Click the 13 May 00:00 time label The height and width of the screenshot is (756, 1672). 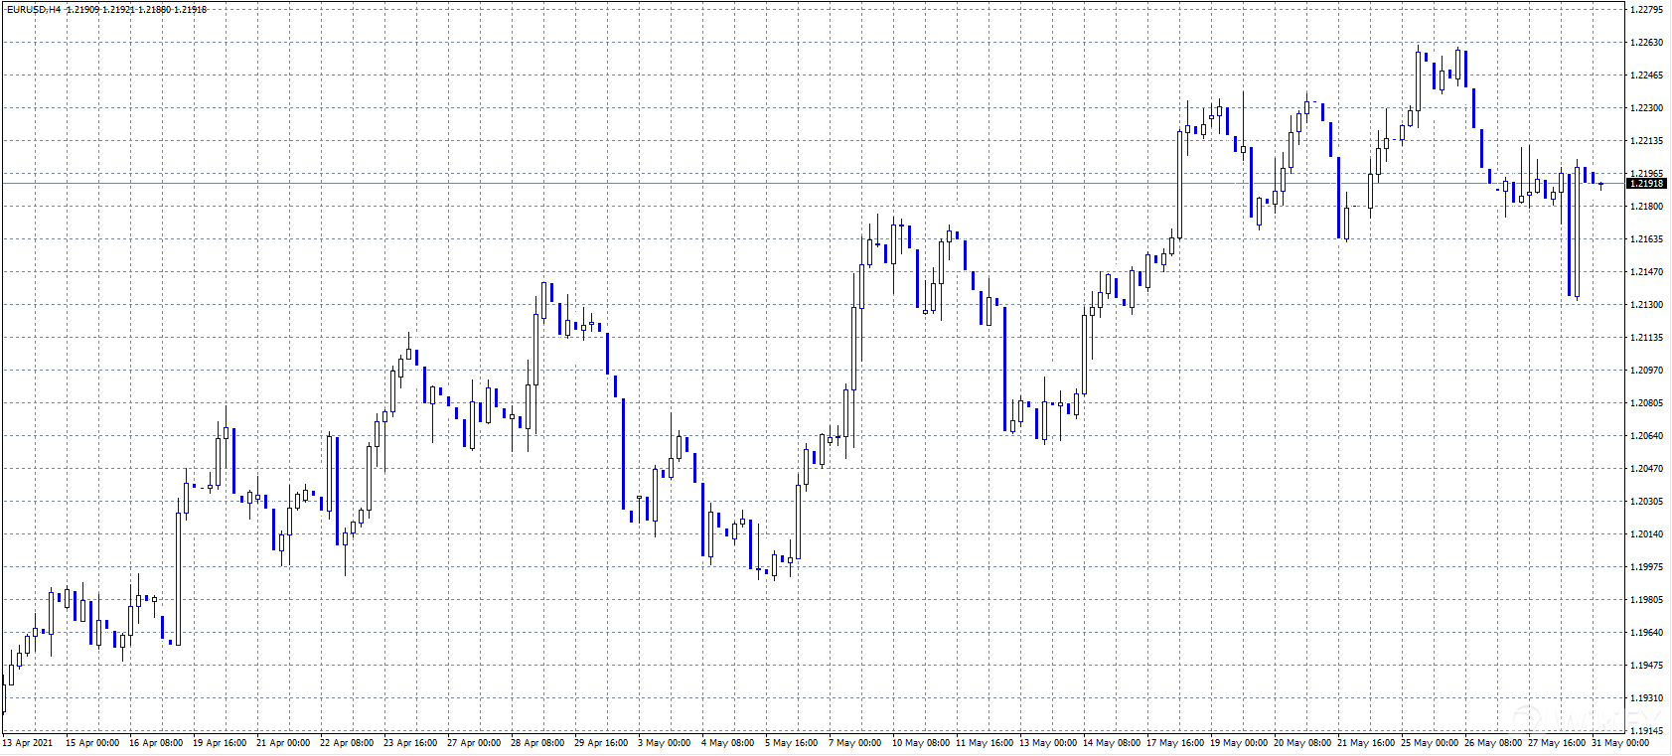(1047, 743)
